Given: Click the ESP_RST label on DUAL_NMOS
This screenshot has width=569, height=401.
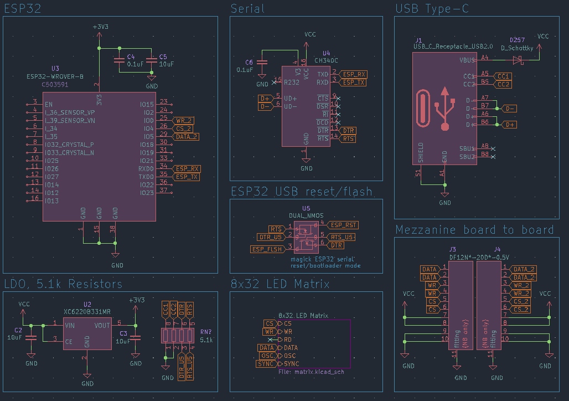Looking at the screenshot, I should click(343, 225).
